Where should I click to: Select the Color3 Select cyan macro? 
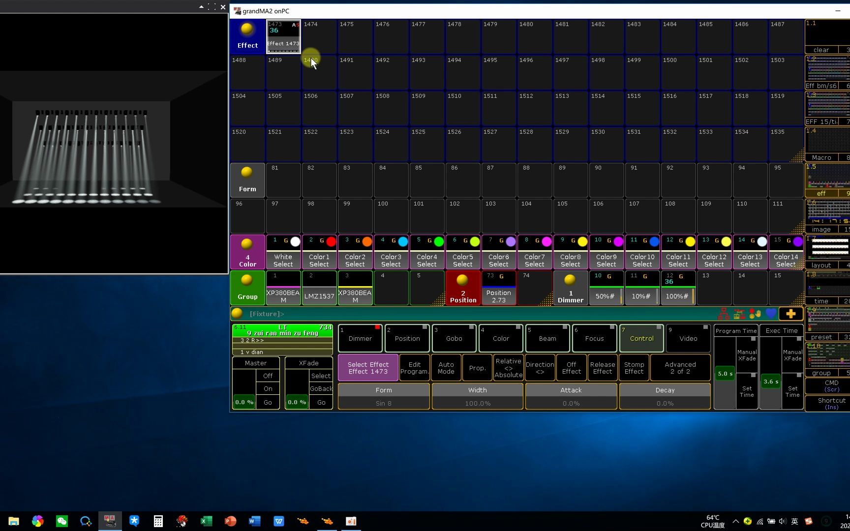(391, 252)
